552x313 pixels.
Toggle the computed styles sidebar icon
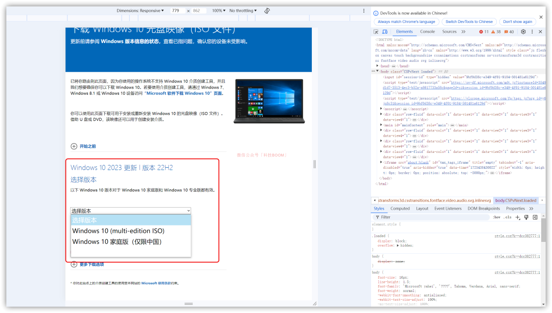click(x=535, y=217)
